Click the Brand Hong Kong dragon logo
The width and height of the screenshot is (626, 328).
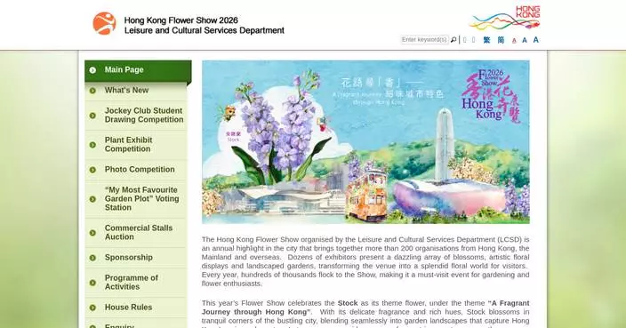(x=505, y=19)
